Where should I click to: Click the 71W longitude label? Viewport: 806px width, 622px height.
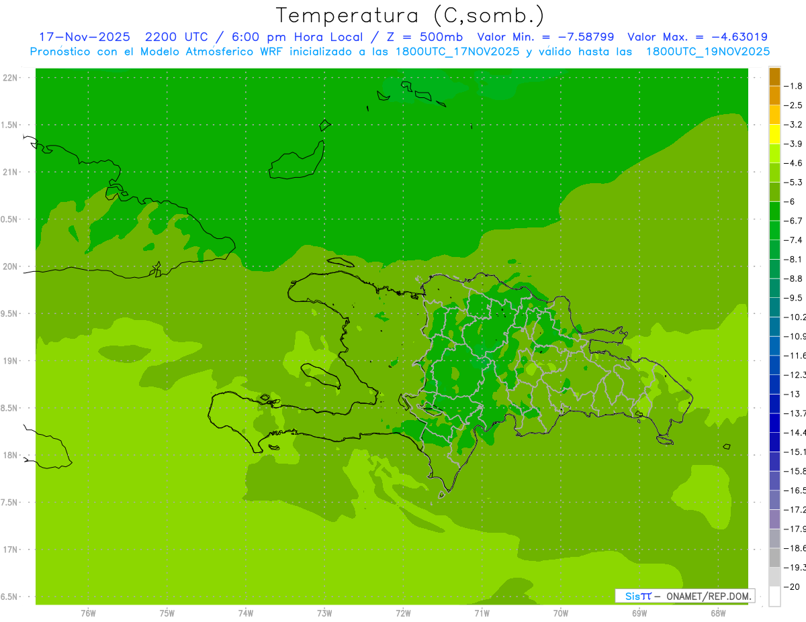482,613
